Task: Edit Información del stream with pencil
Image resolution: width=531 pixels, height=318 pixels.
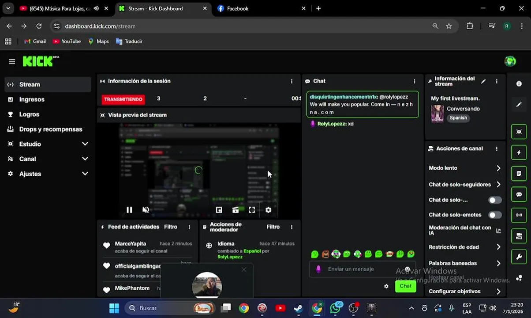Action: (x=483, y=81)
